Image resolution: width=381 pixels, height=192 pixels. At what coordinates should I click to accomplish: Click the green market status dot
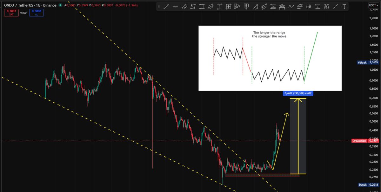pos(61,5)
